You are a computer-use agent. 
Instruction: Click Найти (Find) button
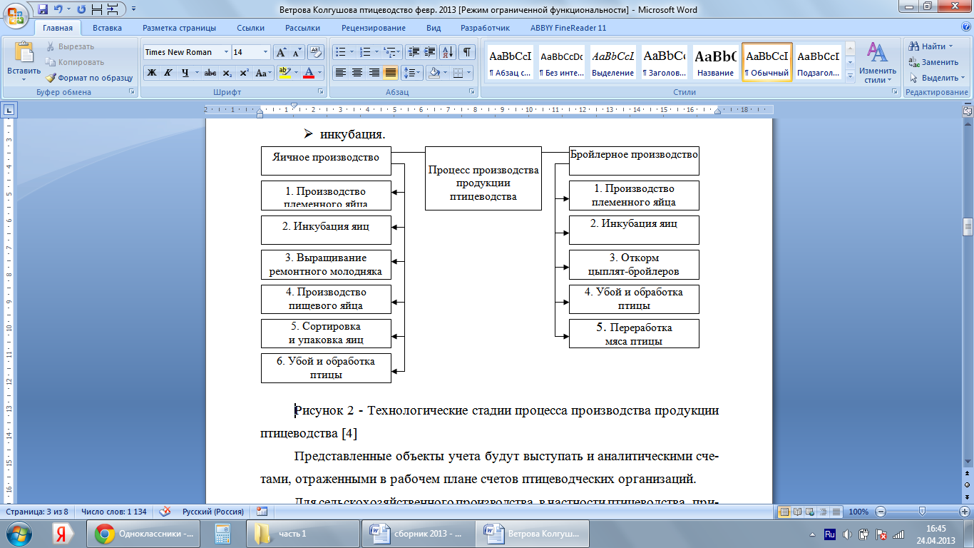[x=932, y=46]
